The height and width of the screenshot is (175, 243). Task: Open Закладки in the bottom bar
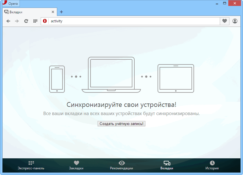pos(76,165)
